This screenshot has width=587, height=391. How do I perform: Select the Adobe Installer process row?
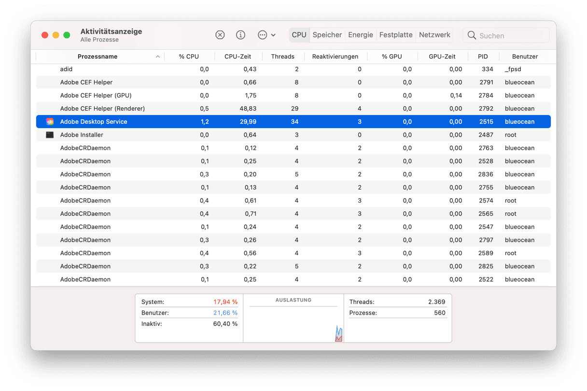(x=293, y=135)
